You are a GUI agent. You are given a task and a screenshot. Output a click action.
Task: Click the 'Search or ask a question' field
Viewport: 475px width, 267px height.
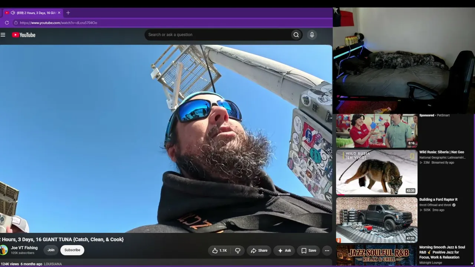click(x=218, y=35)
